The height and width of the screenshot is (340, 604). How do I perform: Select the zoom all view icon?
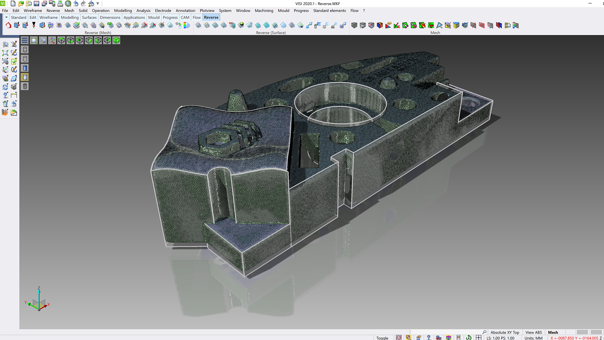[34, 40]
